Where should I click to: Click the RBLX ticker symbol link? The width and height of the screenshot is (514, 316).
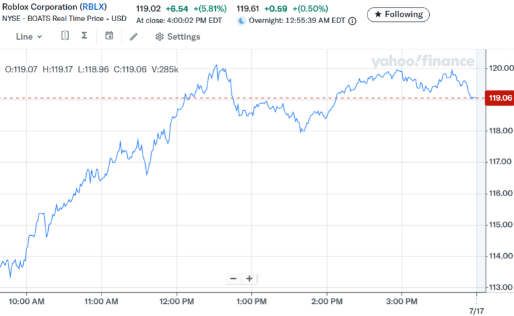point(94,7)
